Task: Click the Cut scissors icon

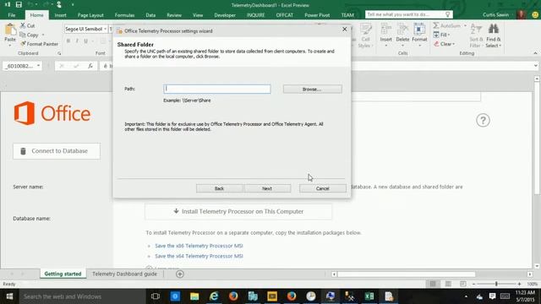Action: [x=23, y=25]
